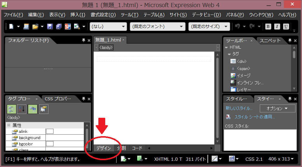Switch to スニペット panel tab

270,41
